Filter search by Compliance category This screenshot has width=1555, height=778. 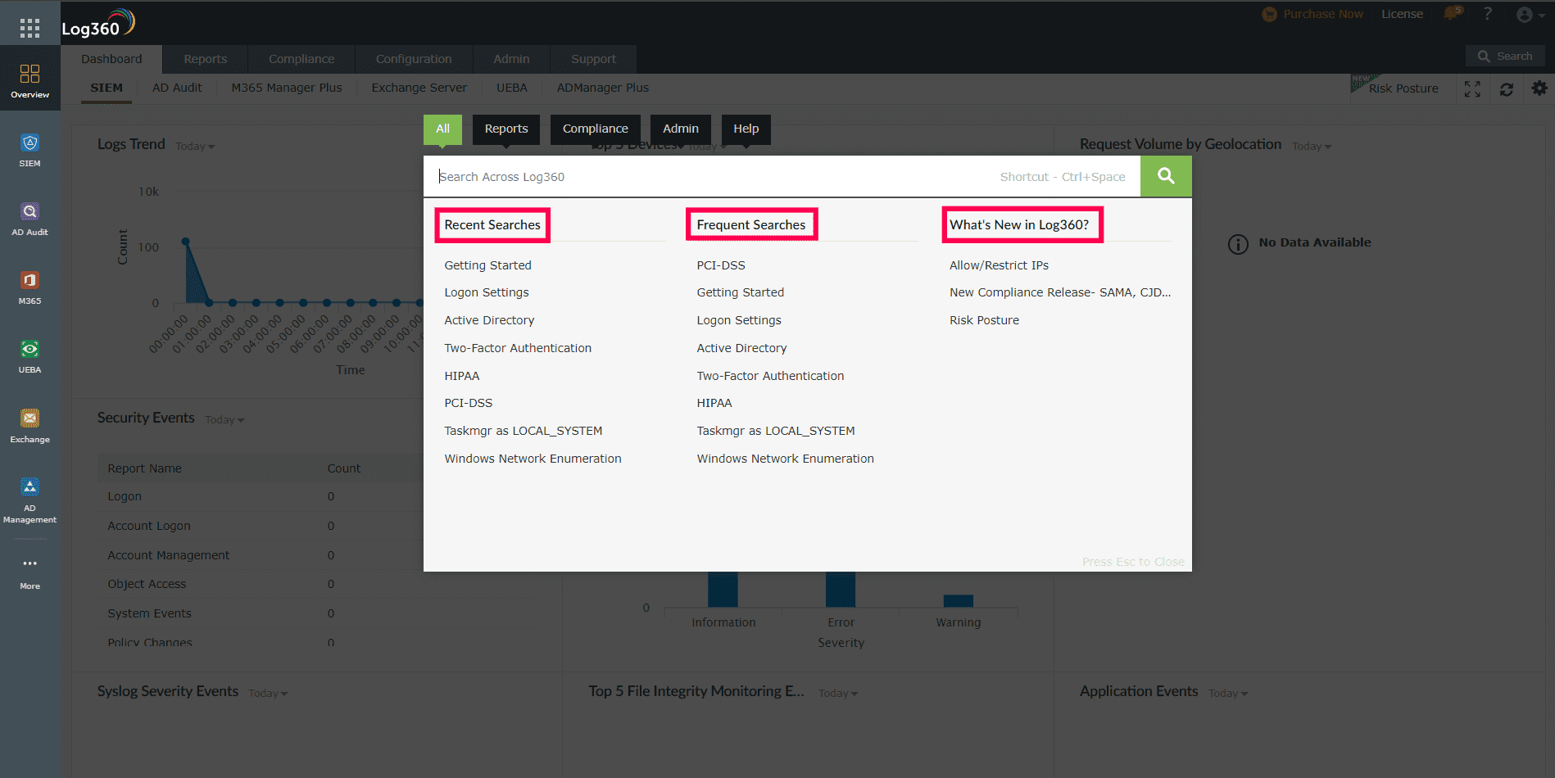tap(596, 129)
